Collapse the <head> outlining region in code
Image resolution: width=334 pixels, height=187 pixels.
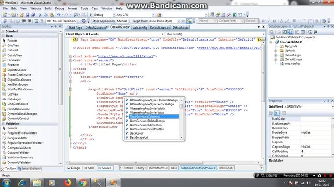click(x=70, y=60)
